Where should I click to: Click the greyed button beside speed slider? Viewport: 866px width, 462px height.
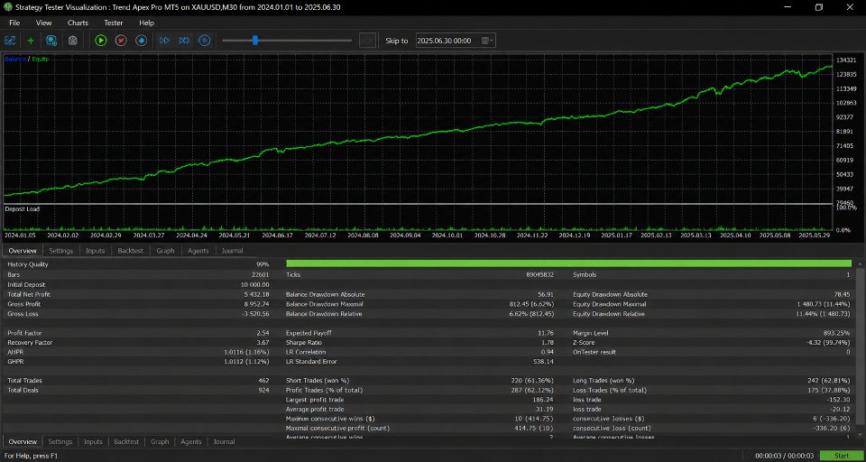coord(368,41)
